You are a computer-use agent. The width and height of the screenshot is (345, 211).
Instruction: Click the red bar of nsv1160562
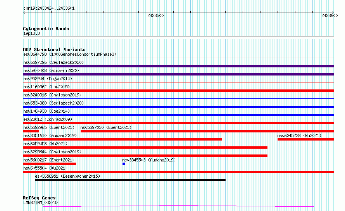pos(178,91)
